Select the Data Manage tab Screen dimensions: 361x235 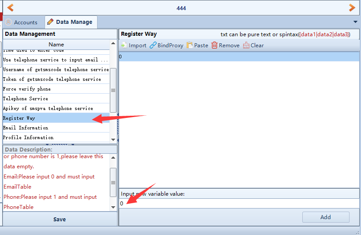[71, 22]
